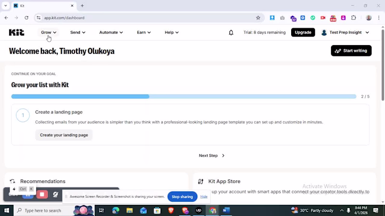Open Brave browser from the taskbar
Viewport: 385px width, 216px height.
tap(171, 210)
